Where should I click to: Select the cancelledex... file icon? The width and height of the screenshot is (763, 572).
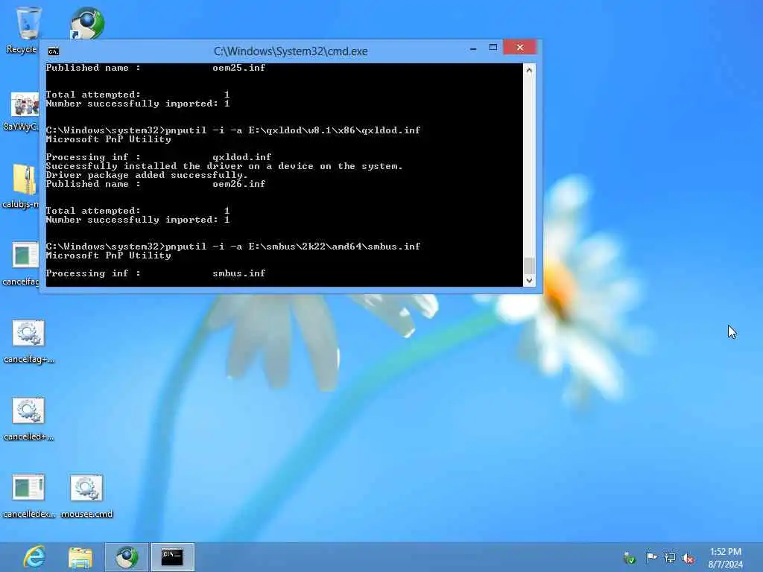[28, 487]
